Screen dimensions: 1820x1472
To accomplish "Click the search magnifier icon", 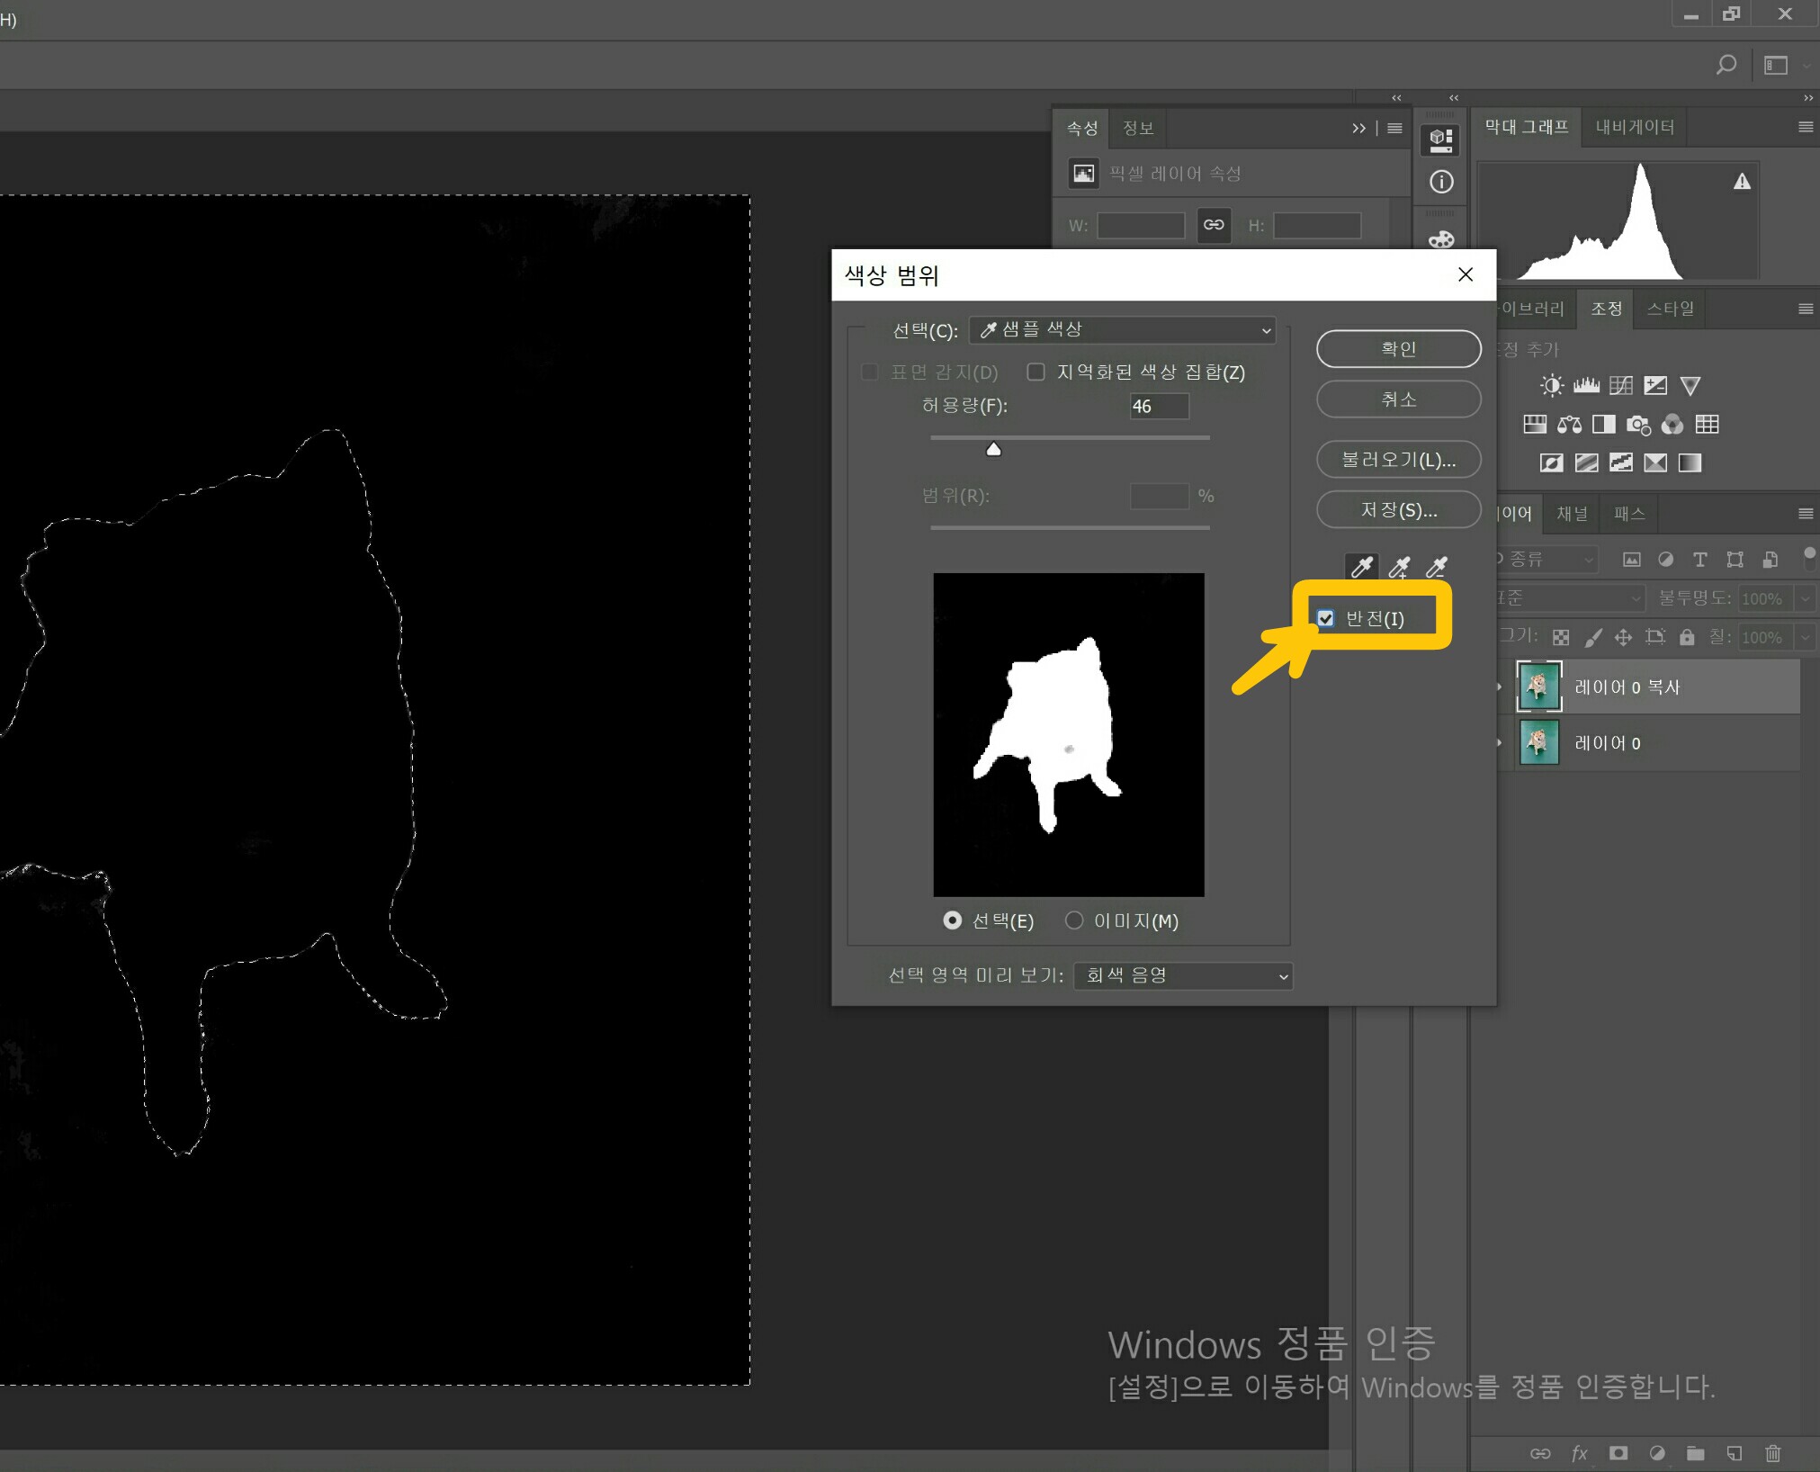I will (1726, 65).
